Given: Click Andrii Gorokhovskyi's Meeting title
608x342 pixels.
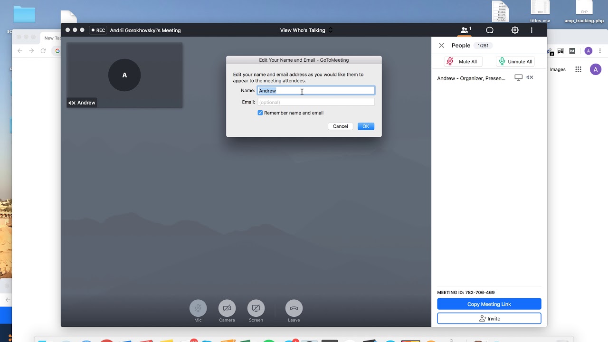Looking at the screenshot, I should point(145,30).
